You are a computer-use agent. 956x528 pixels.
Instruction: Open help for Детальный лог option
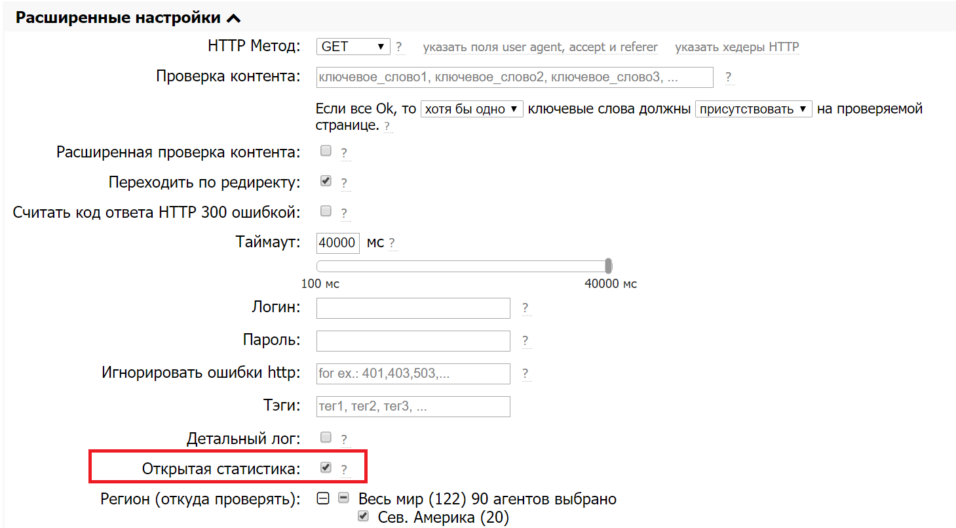coord(344,438)
